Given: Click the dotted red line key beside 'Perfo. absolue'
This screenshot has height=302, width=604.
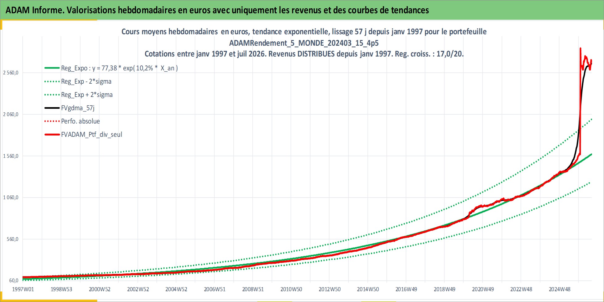Looking at the screenshot, I should point(52,121).
